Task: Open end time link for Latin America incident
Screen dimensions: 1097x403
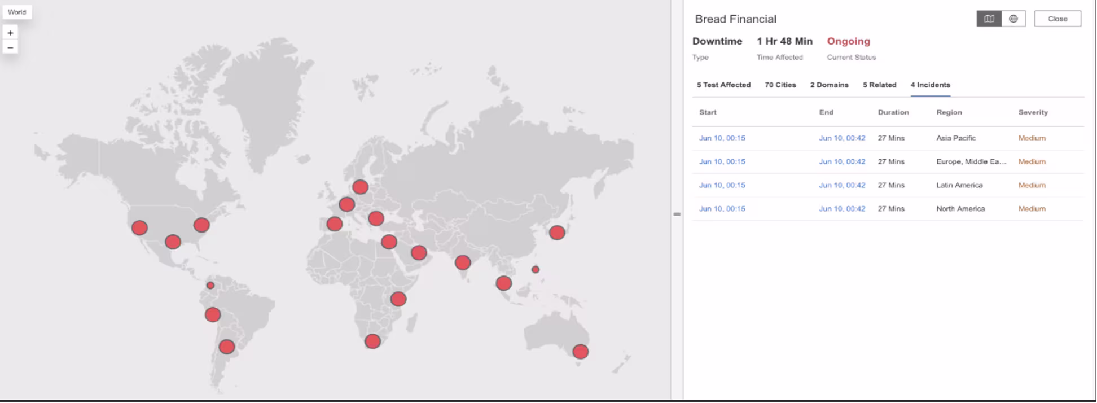Action: 842,185
